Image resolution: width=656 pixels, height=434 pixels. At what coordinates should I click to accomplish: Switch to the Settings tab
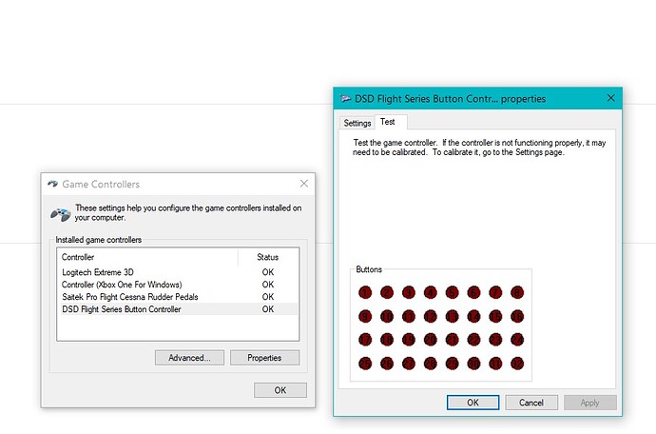(x=357, y=123)
